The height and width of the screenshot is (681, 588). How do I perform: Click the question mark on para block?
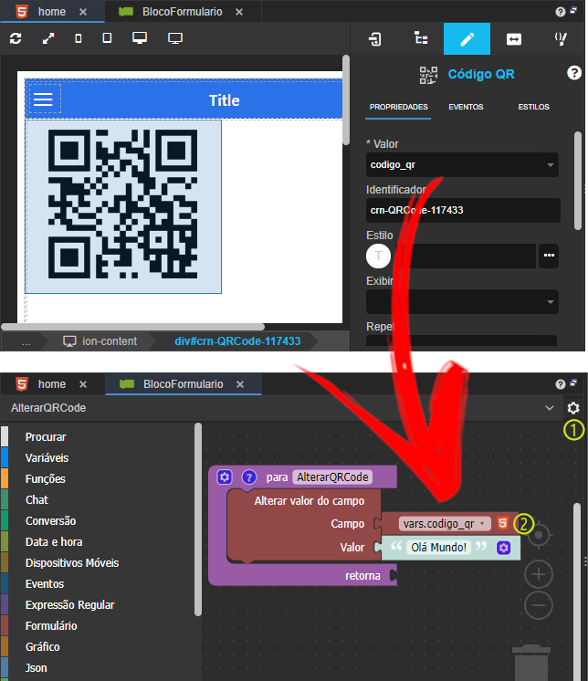click(249, 477)
